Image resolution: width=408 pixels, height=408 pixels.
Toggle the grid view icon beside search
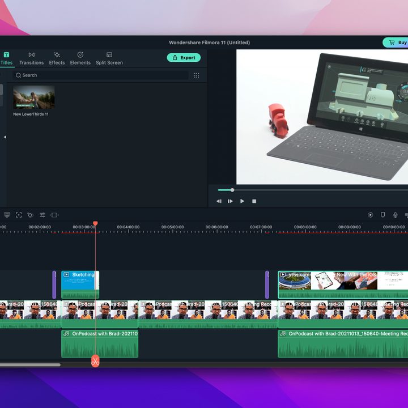point(197,75)
